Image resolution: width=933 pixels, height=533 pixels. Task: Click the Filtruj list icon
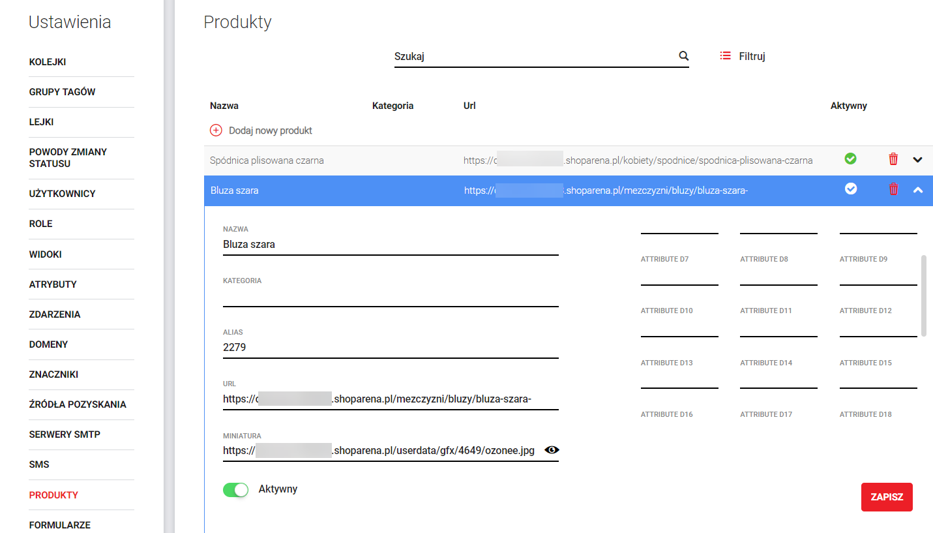coord(725,56)
